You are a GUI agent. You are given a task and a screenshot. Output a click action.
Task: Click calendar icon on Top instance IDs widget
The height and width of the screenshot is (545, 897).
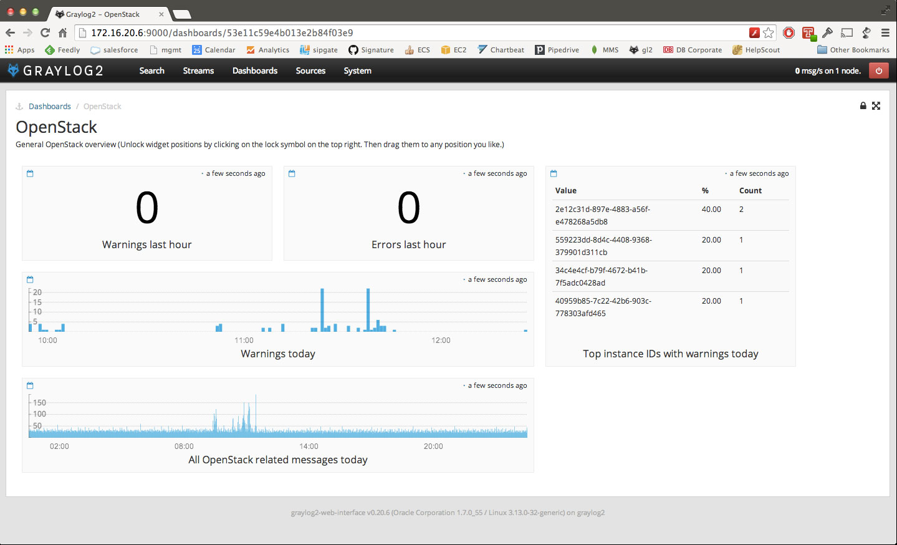tap(554, 173)
